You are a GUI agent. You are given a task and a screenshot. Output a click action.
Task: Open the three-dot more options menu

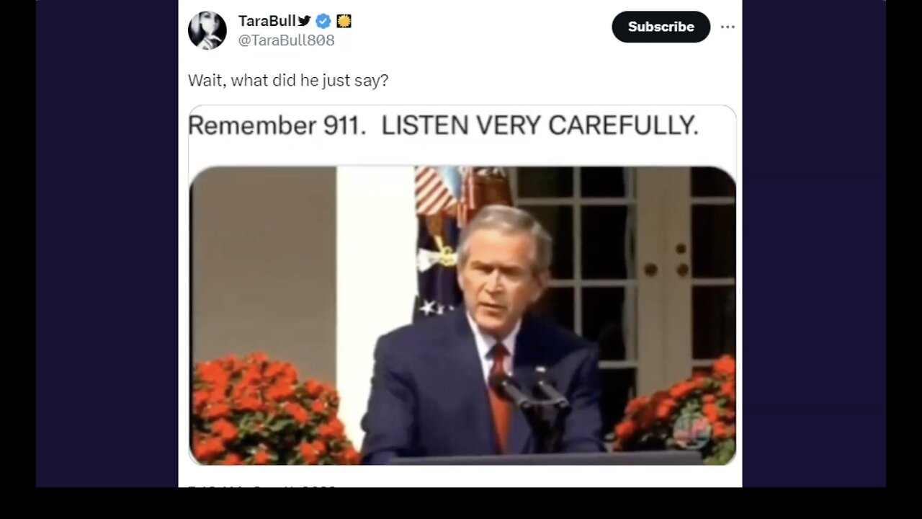[728, 27]
